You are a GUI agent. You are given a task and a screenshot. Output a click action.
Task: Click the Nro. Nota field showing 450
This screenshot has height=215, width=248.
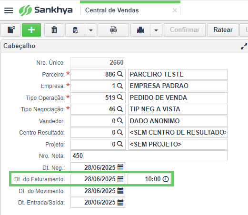pos(149,156)
